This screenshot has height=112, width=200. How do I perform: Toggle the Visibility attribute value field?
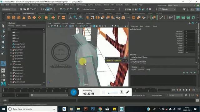click(190, 52)
